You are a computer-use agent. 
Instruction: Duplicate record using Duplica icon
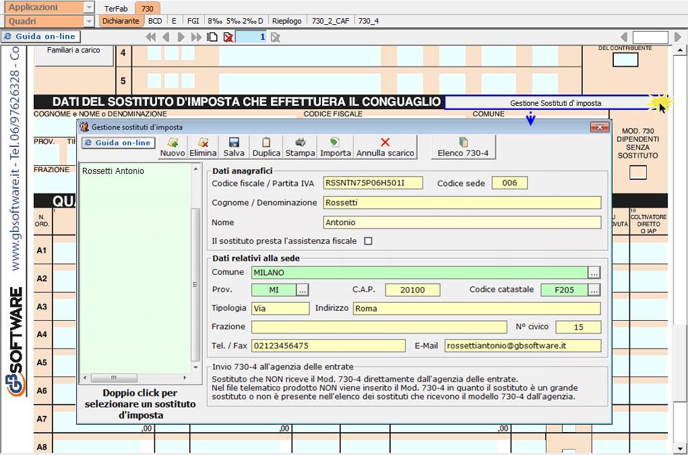[266, 147]
